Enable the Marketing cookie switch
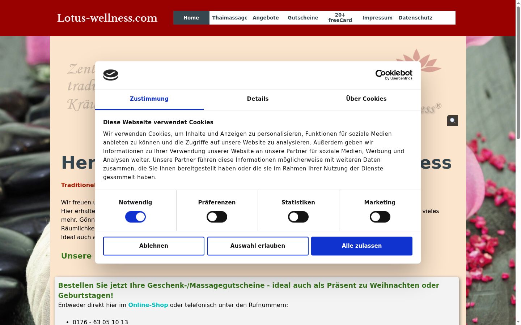 click(380, 217)
